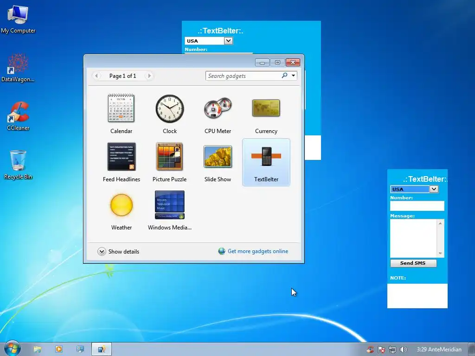475x356 pixels.
Task: Select the Feed Headlines gadget icon
Action: pos(122,157)
